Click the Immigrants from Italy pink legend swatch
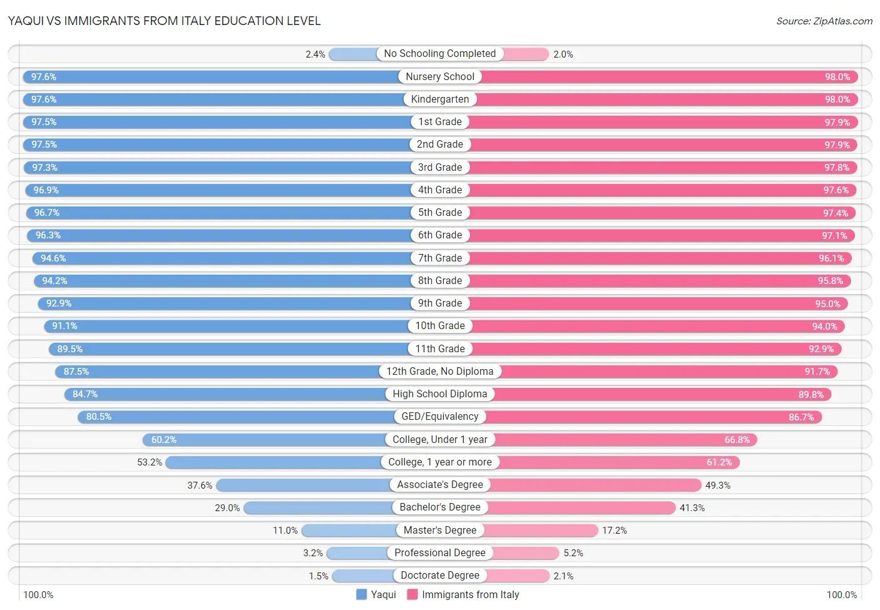This screenshot has width=880, height=610. click(x=412, y=594)
